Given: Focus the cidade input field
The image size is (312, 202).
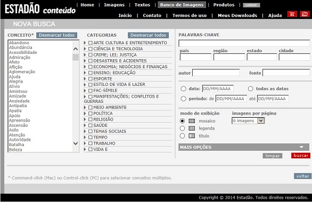Looking at the screenshot, I should [294, 57].
